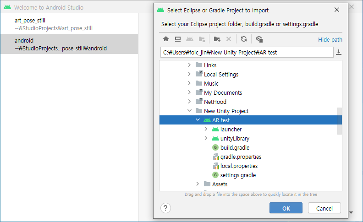The width and height of the screenshot is (363, 222).
Task: Expand the Music folder node
Action: pyautogui.click(x=189, y=83)
